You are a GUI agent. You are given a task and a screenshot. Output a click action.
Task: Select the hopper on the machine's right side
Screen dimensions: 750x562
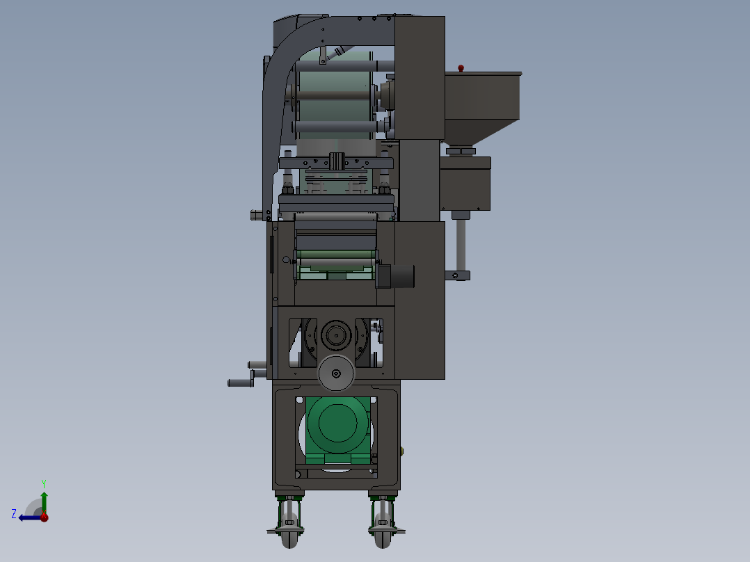tap(482, 108)
